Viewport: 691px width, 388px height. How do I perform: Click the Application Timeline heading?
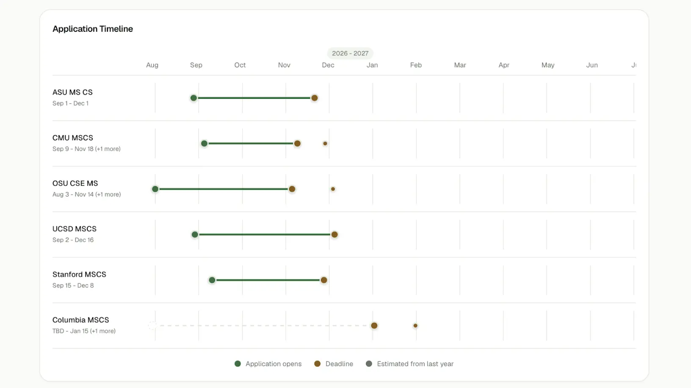(93, 29)
